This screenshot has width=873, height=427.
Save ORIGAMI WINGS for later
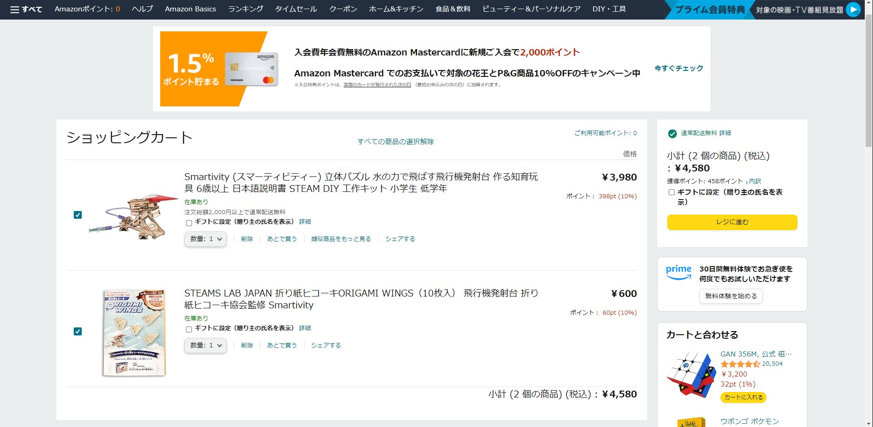coord(282,346)
